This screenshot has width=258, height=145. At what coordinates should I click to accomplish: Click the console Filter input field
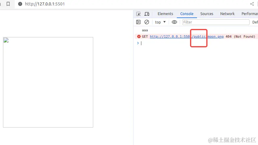coord(216,22)
